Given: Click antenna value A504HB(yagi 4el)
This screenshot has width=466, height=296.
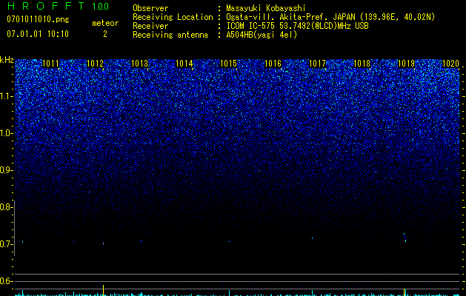Looking at the screenshot, I should 262,35.
